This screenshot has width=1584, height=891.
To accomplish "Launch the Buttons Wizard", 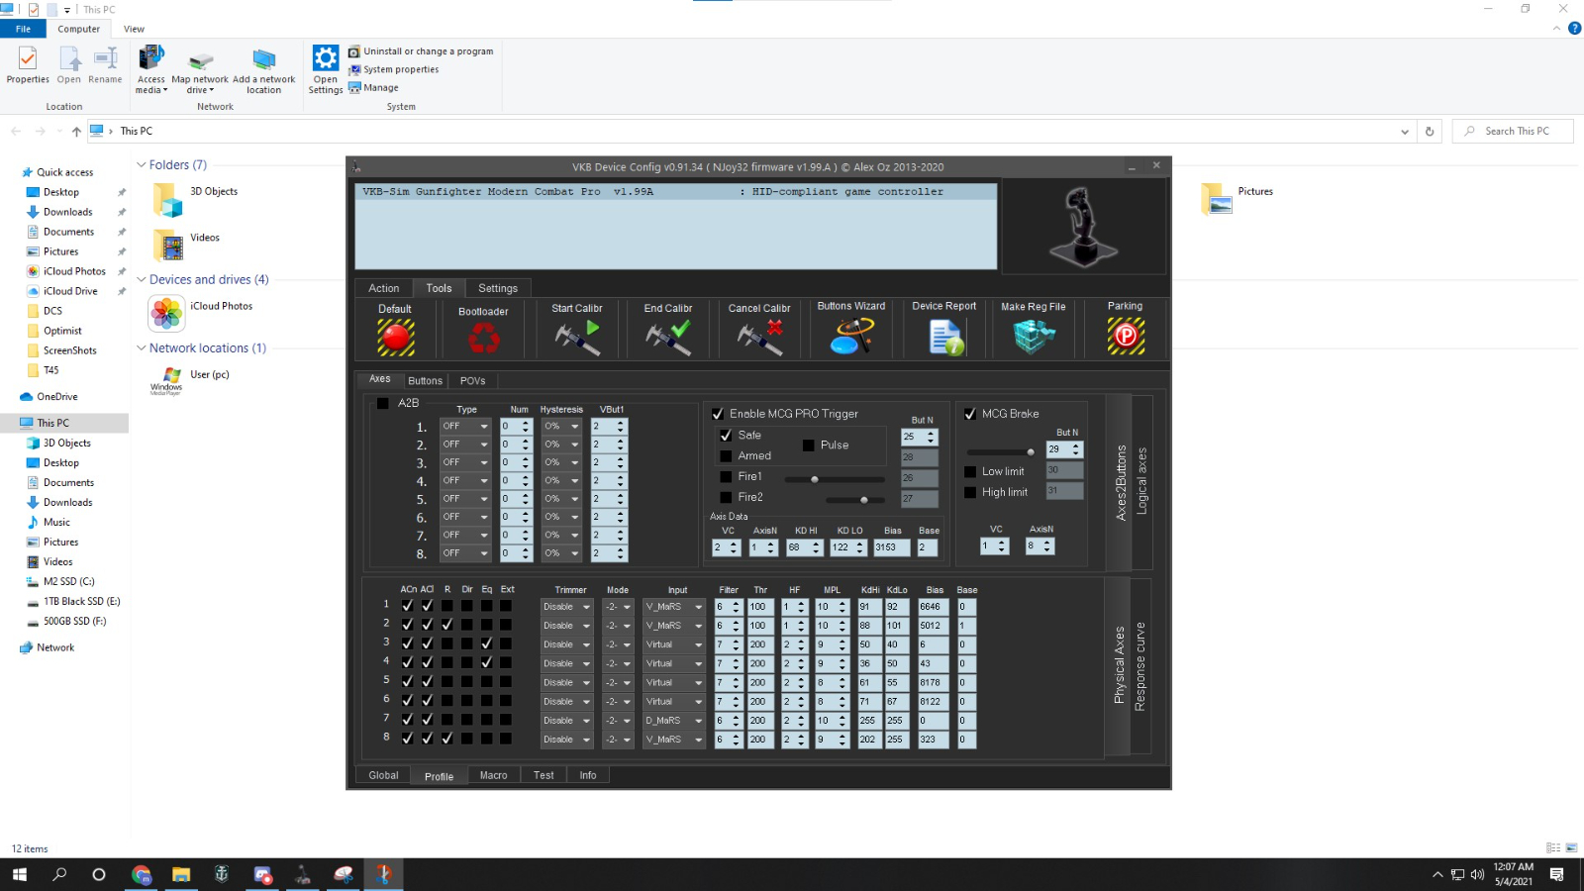I will coord(851,337).
